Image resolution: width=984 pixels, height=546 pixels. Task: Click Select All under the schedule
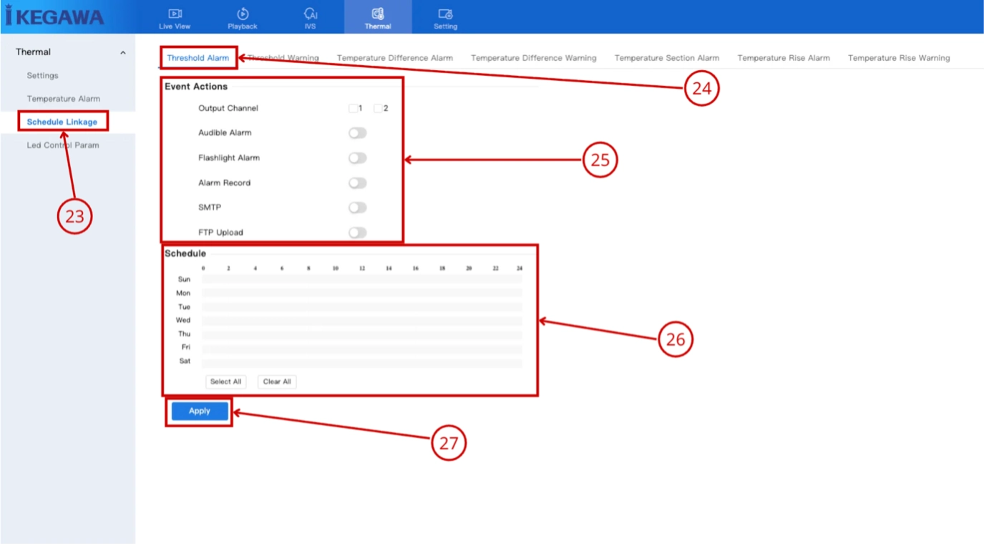coord(226,382)
